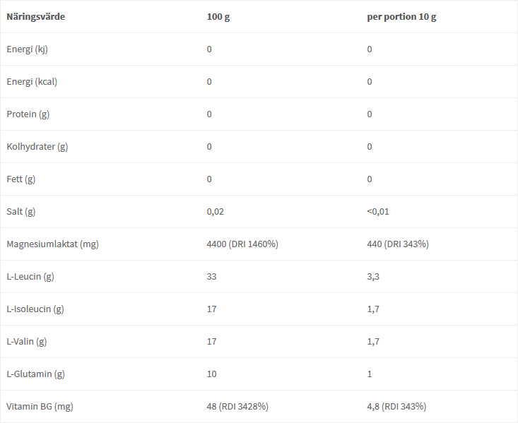
Task: Click the Vitamin BG (mg) label
Action: (x=40, y=407)
